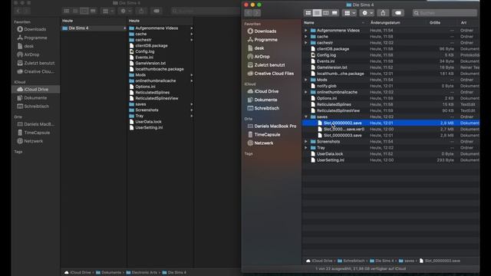Open the group-by dropdown in front window
Screen dimensions: 491x276
pyautogui.click(x=350, y=13)
